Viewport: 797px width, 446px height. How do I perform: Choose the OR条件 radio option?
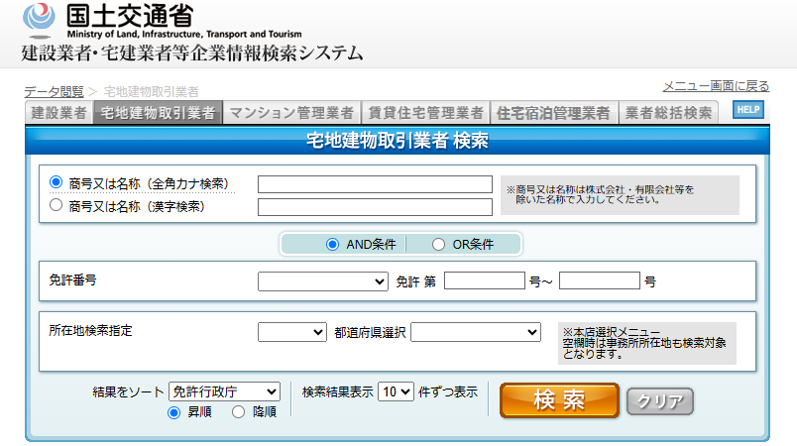coord(438,245)
